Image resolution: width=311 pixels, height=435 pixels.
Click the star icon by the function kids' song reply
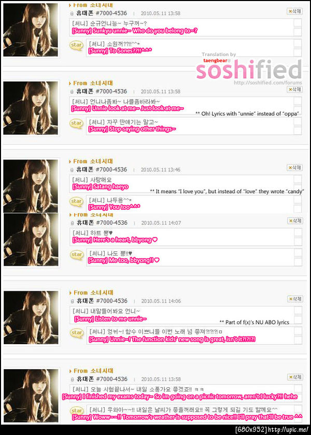coord(77,333)
